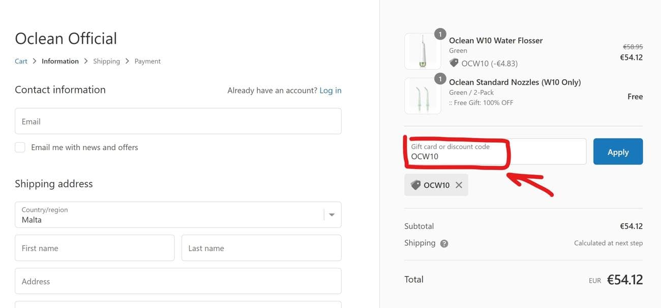Click the Apply discount button
This screenshot has width=661, height=308.
click(x=618, y=152)
